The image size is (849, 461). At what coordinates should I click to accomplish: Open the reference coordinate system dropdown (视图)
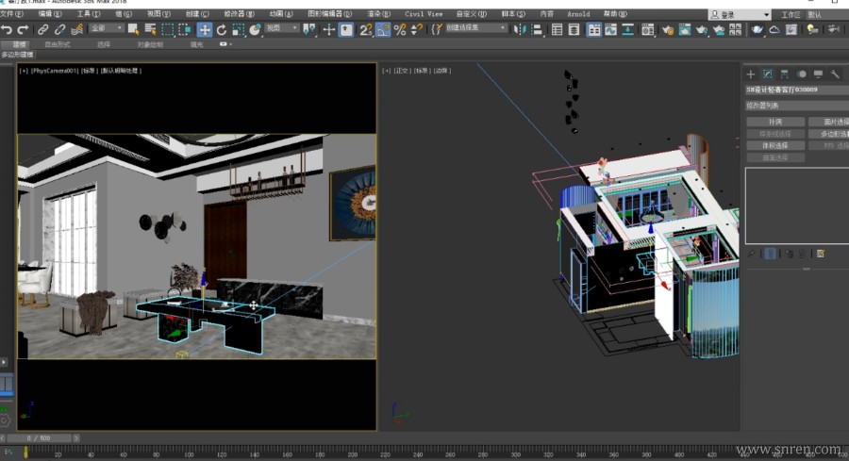(x=281, y=29)
